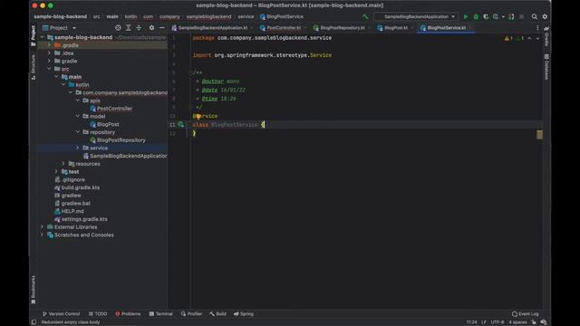Collapse the src folder
This screenshot has height=326, width=580.
[49, 69]
